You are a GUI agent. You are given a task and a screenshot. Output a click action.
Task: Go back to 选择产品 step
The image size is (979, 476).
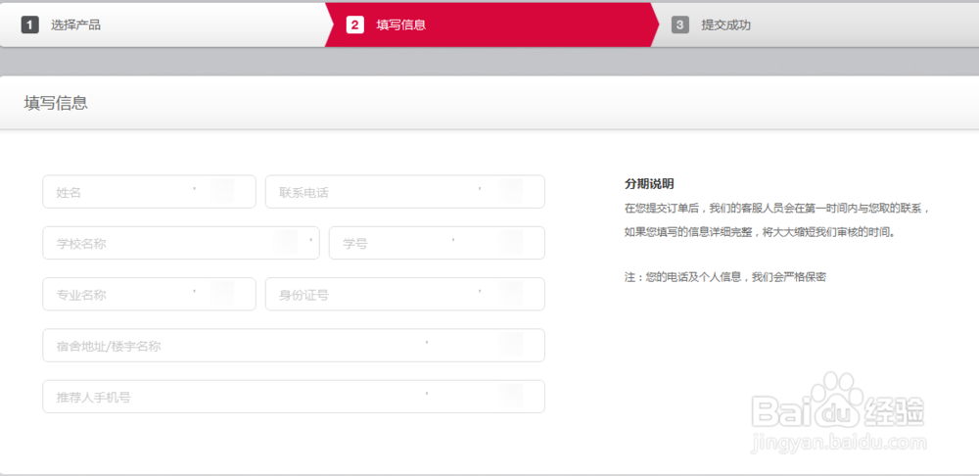pyautogui.click(x=76, y=24)
